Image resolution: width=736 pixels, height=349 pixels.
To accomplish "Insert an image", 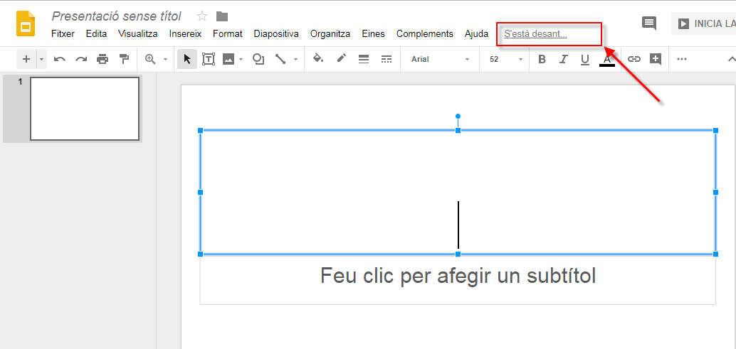I will (x=228, y=59).
